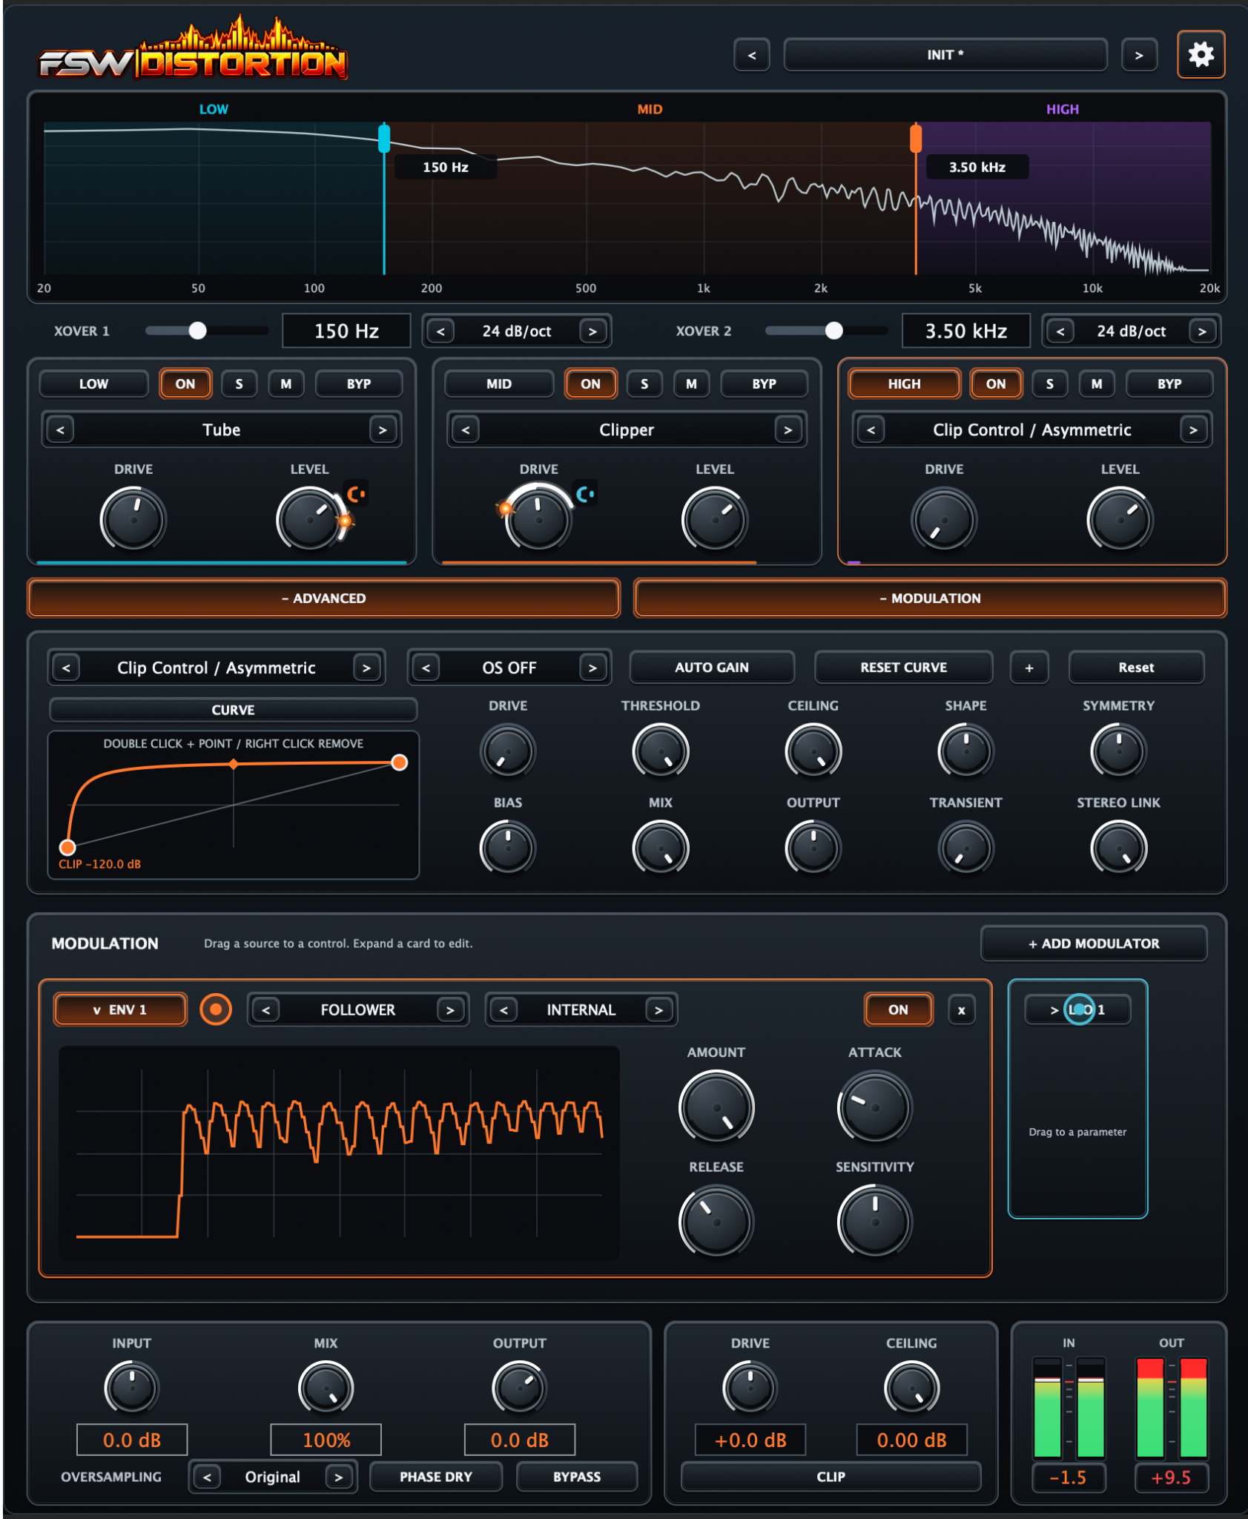The image size is (1248, 1519).
Task: Adjust the XOVER 1 frequency slider
Action: pos(206,331)
